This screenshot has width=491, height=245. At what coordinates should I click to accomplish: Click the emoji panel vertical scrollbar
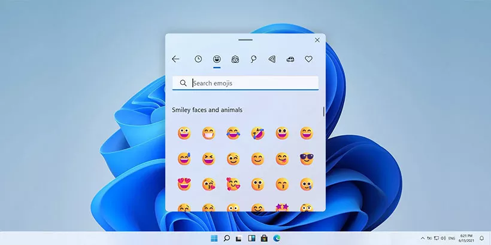[323, 112]
